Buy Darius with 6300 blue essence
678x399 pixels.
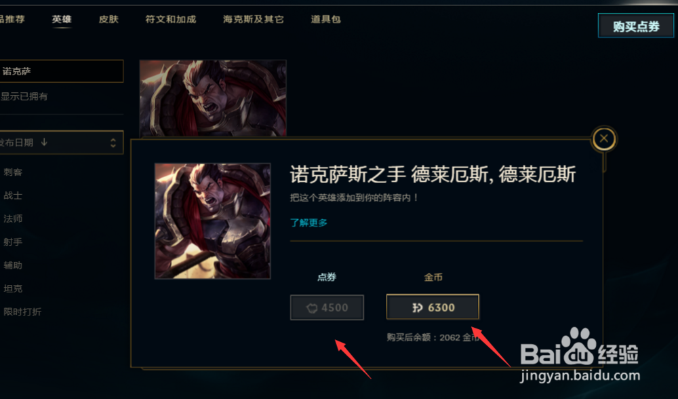433,307
